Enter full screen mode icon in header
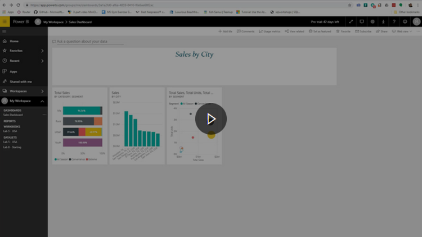Screen dimensions: 422x237 point(351,22)
